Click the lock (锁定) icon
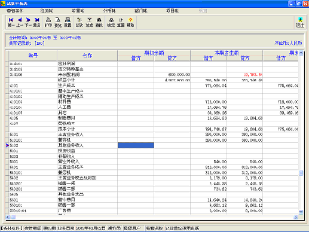Screen dimensions: 309x232 (111, 22)
